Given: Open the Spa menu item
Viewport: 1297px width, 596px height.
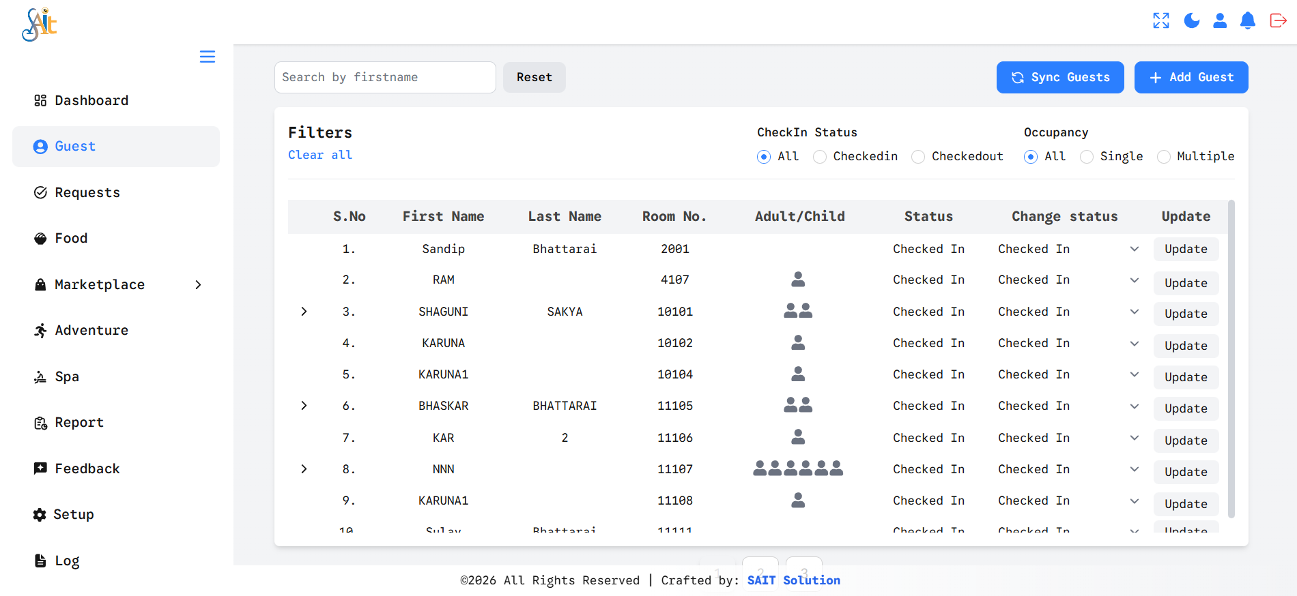Looking at the screenshot, I should tap(116, 376).
